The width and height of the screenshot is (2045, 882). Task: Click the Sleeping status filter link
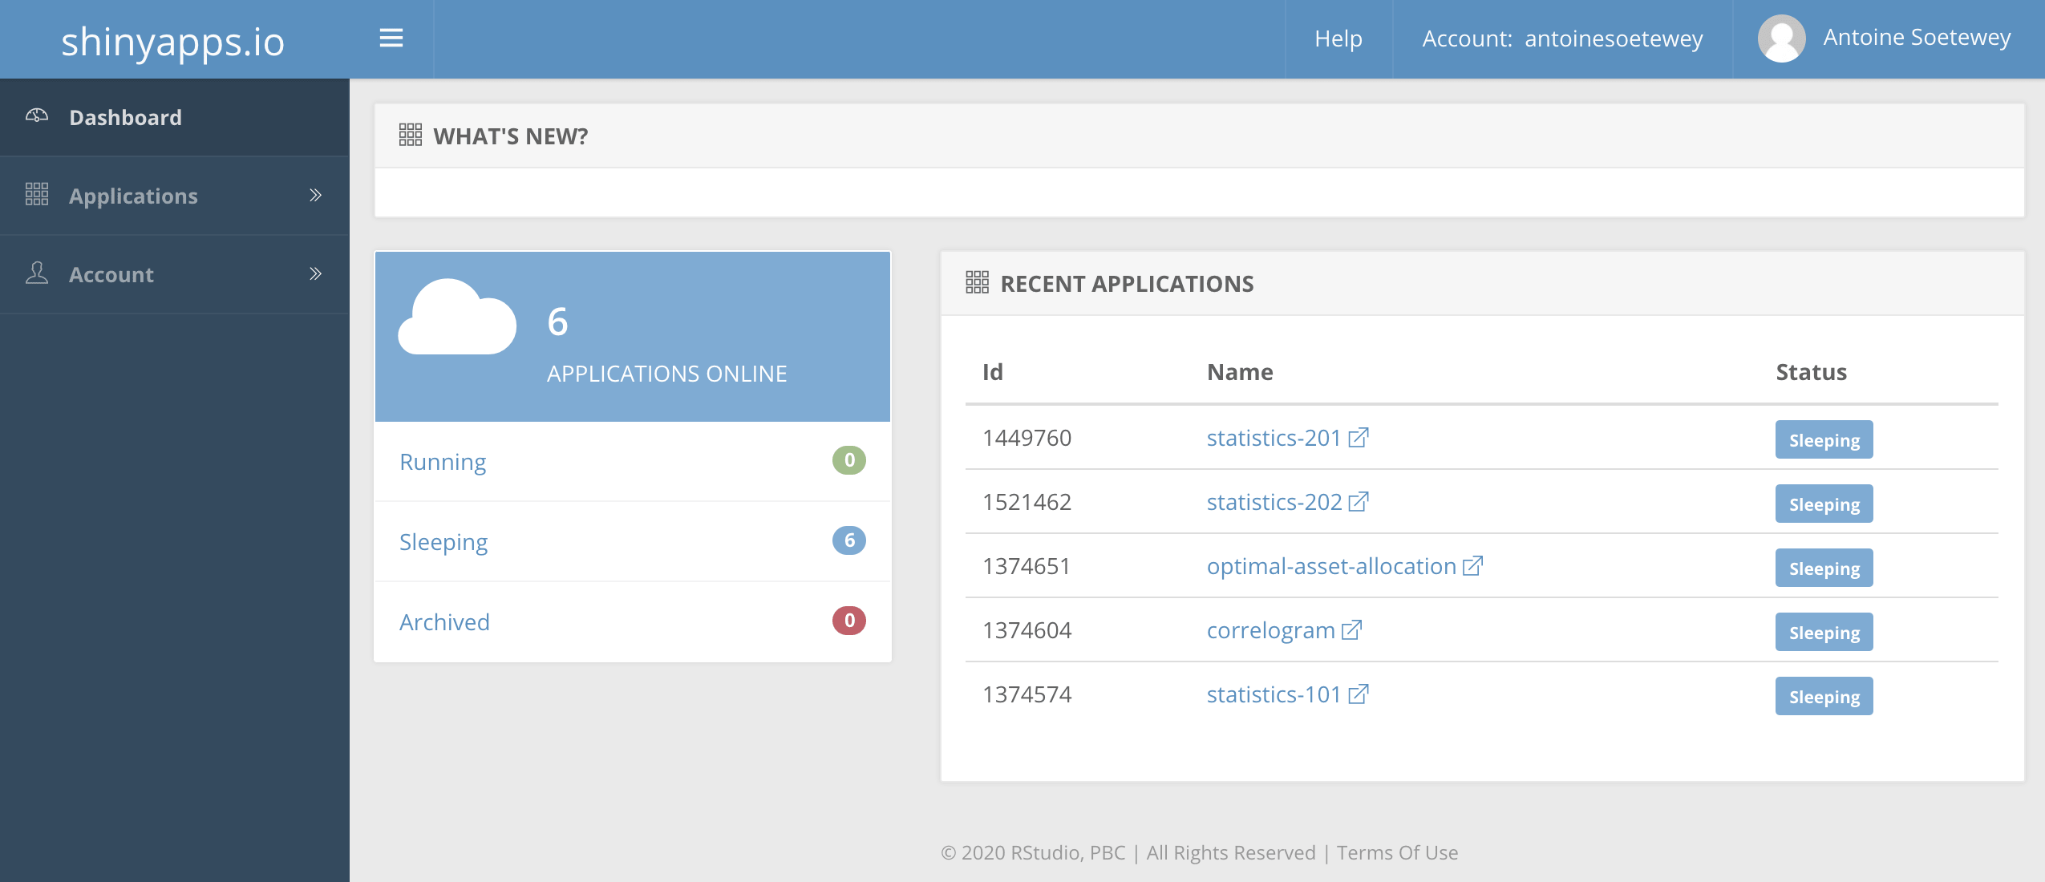(442, 540)
